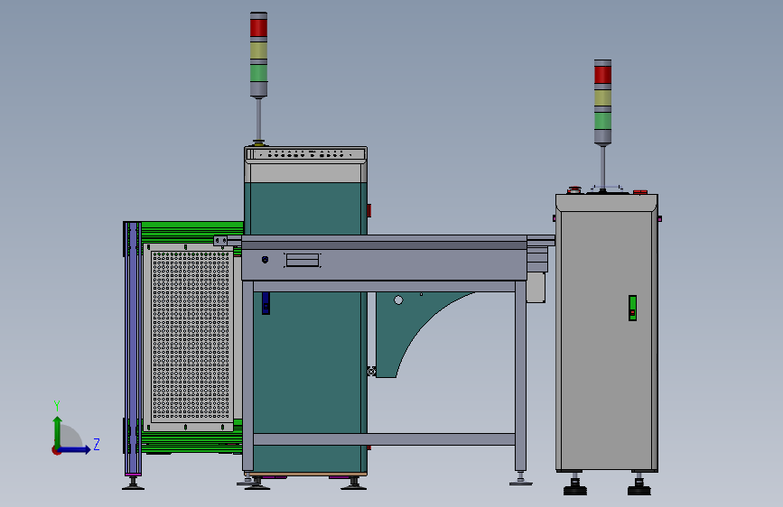
Task: Select the red origin ball of the triad
Action: pyautogui.click(x=56, y=450)
